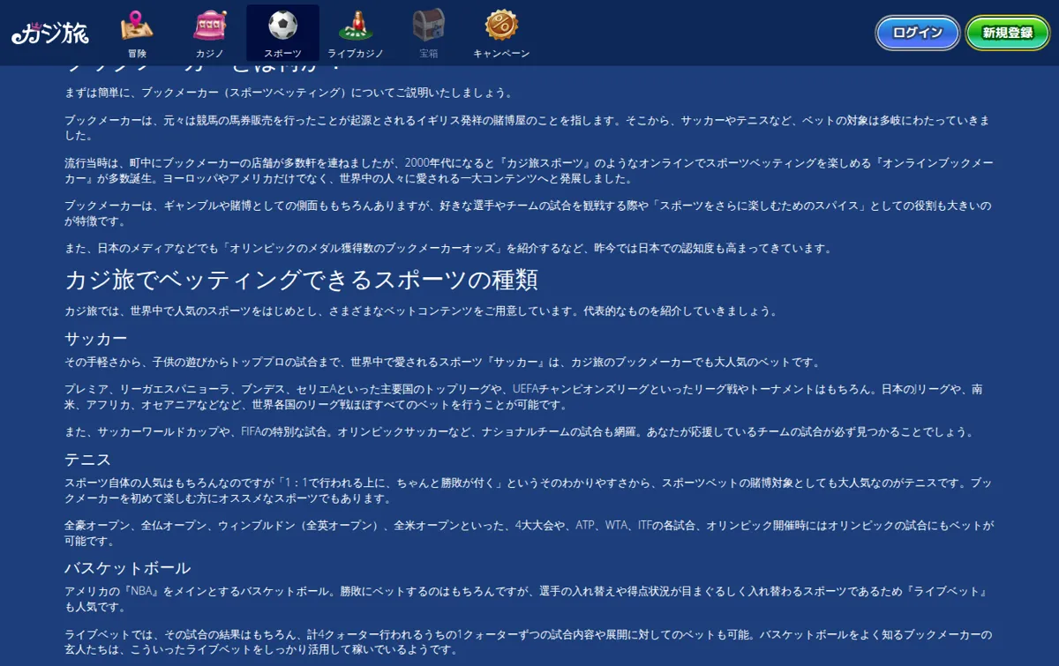Click the line starting また、サッカーワールドカップ
The image size is (1059, 666).
click(x=519, y=431)
